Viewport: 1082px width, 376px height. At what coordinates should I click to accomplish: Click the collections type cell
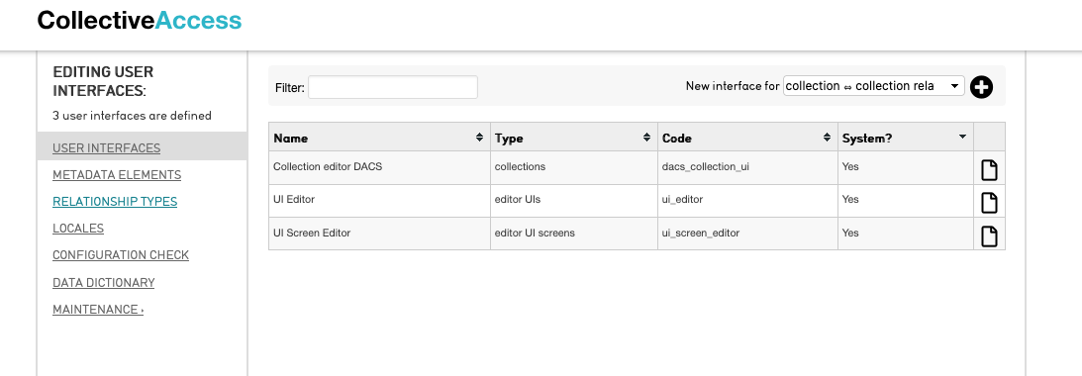pyautogui.click(x=574, y=167)
